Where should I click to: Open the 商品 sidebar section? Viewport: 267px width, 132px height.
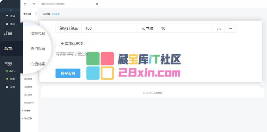[10, 24]
